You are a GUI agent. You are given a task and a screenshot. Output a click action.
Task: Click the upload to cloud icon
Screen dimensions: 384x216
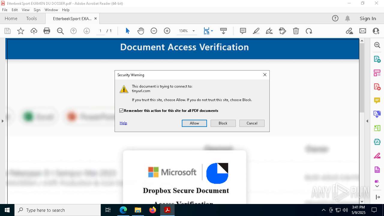[x=34, y=31]
